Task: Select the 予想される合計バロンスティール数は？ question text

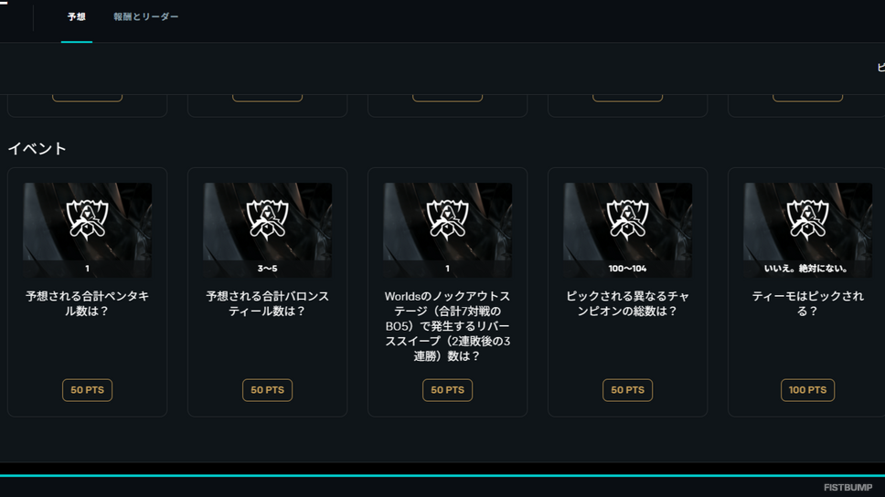Action: 267,303
